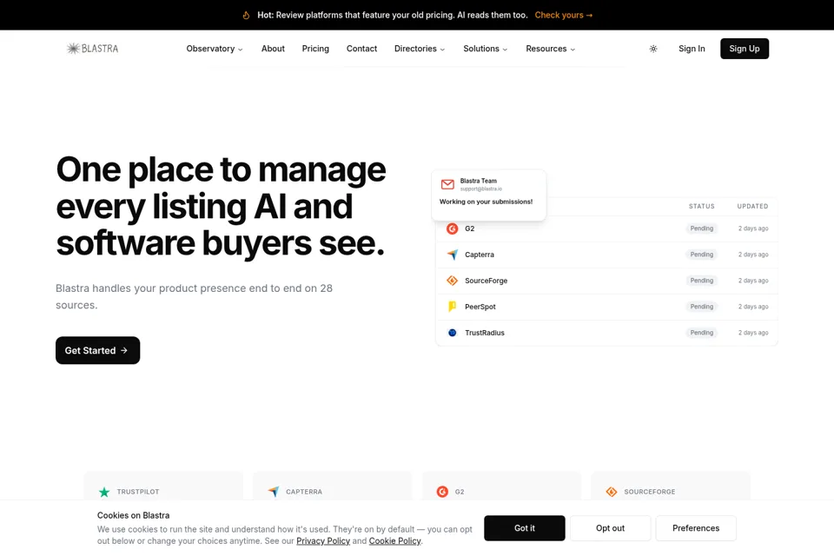Click Pending badge in SourceForge row
The height and width of the screenshot is (556, 834).
[x=702, y=281]
